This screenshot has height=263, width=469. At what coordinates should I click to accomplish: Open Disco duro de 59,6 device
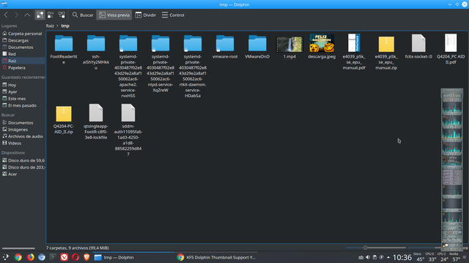[x=23, y=161]
